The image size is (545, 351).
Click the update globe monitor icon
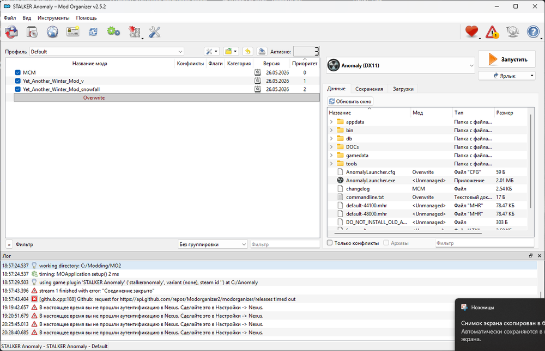[x=513, y=32]
